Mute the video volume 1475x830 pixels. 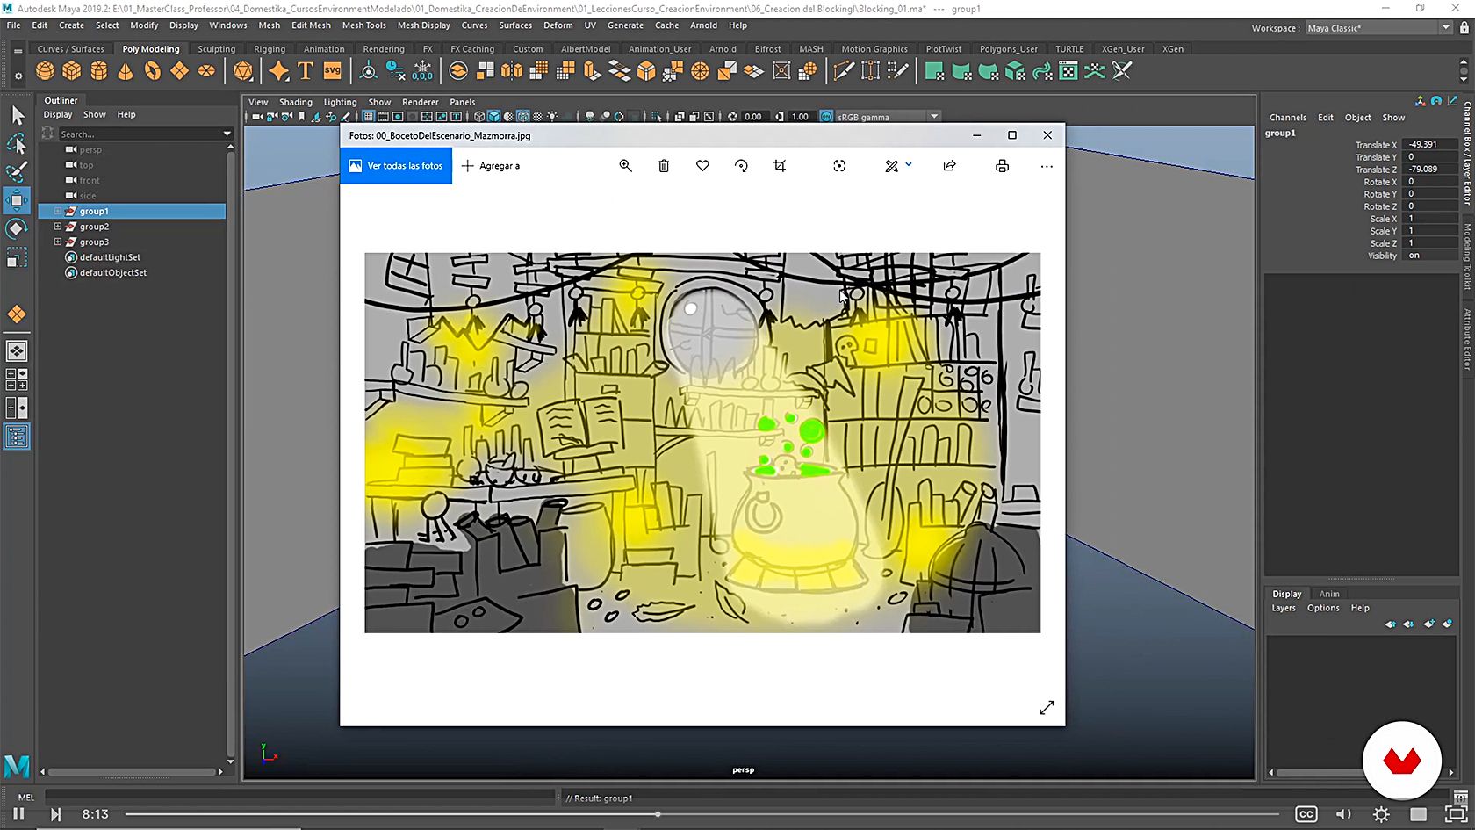(1343, 814)
